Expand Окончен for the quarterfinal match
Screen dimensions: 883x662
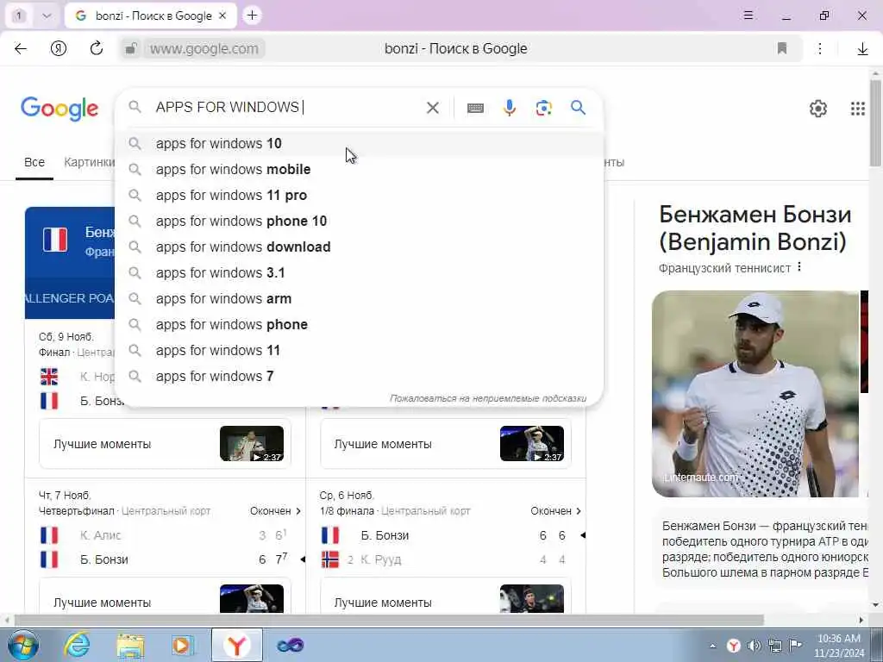[x=275, y=511]
